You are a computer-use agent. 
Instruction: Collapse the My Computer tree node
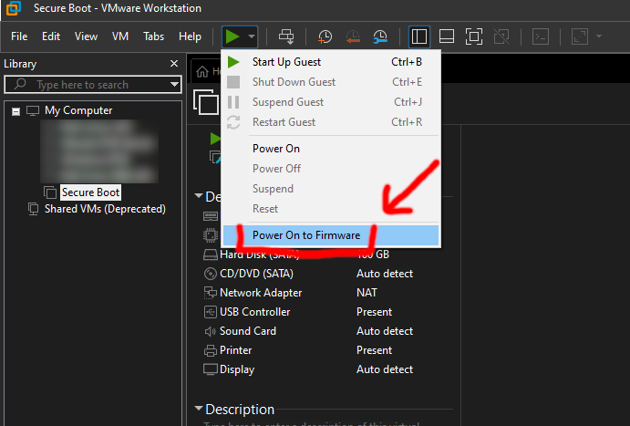[15, 110]
